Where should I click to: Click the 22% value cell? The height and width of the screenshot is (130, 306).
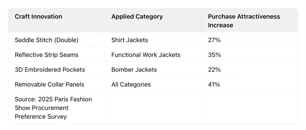click(214, 70)
